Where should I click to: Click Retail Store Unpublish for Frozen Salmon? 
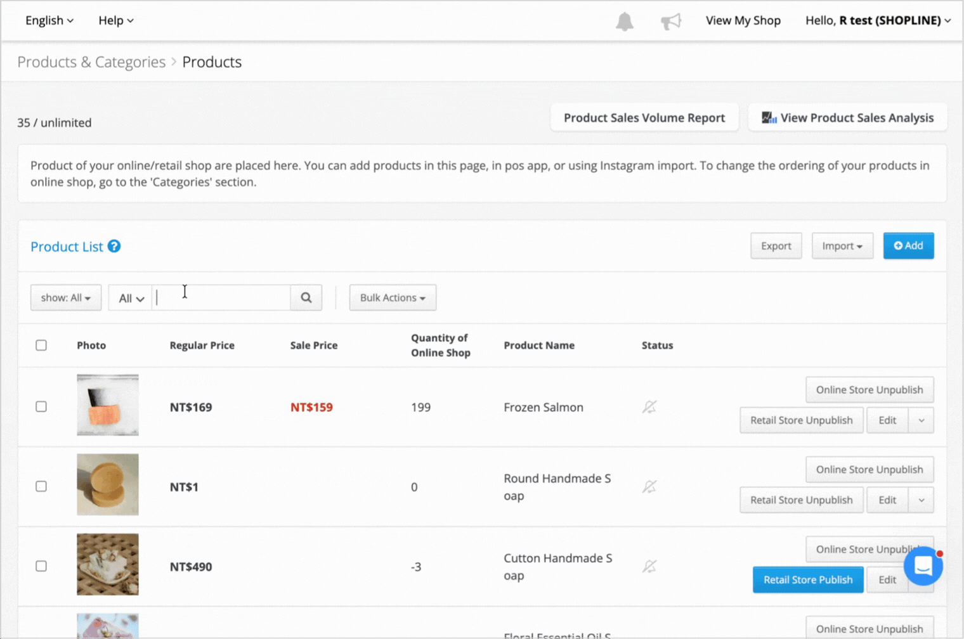coord(802,420)
